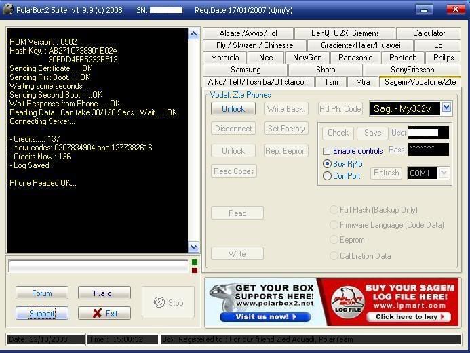
Task: Click the Support button
Action: [42, 313]
